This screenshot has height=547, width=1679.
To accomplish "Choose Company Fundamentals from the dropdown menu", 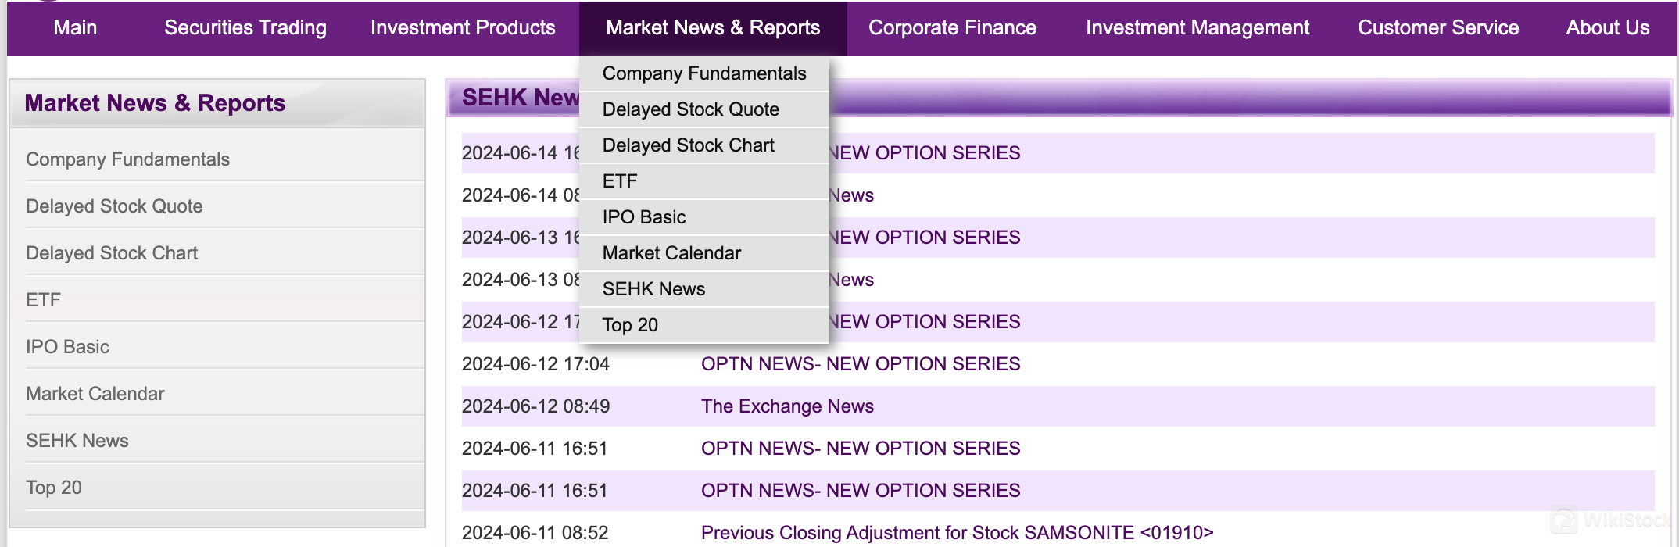I will tap(703, 73).
